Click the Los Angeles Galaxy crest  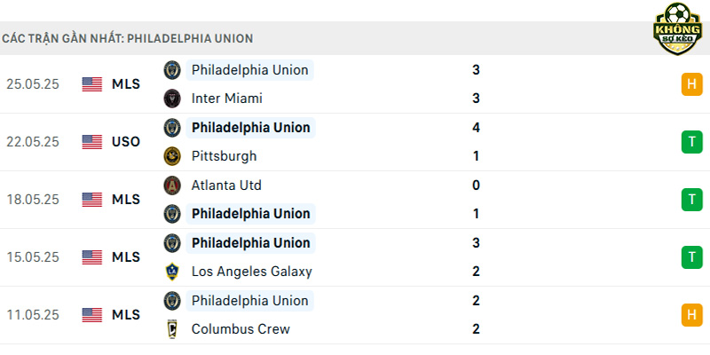point(172,272)
